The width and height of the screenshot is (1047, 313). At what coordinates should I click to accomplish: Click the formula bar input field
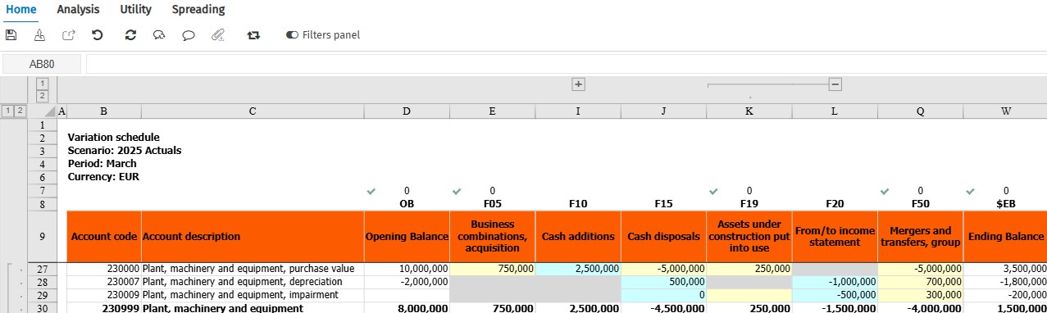[566, 64]
